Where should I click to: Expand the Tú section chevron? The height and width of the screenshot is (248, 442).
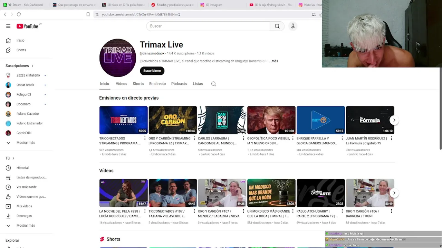coord(13,158)
